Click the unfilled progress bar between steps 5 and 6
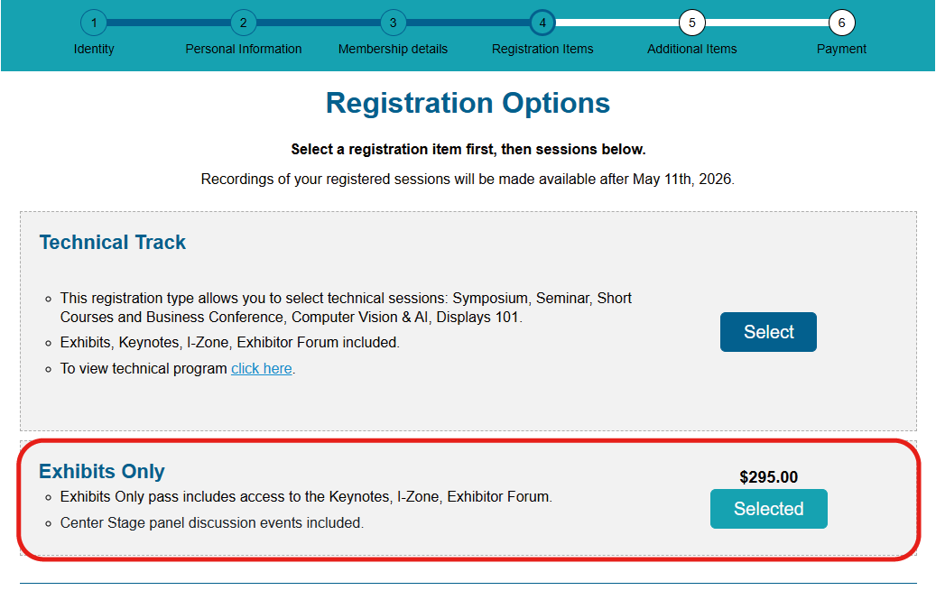936x609 pixels. pyautogui.click(x=766, y=23)
